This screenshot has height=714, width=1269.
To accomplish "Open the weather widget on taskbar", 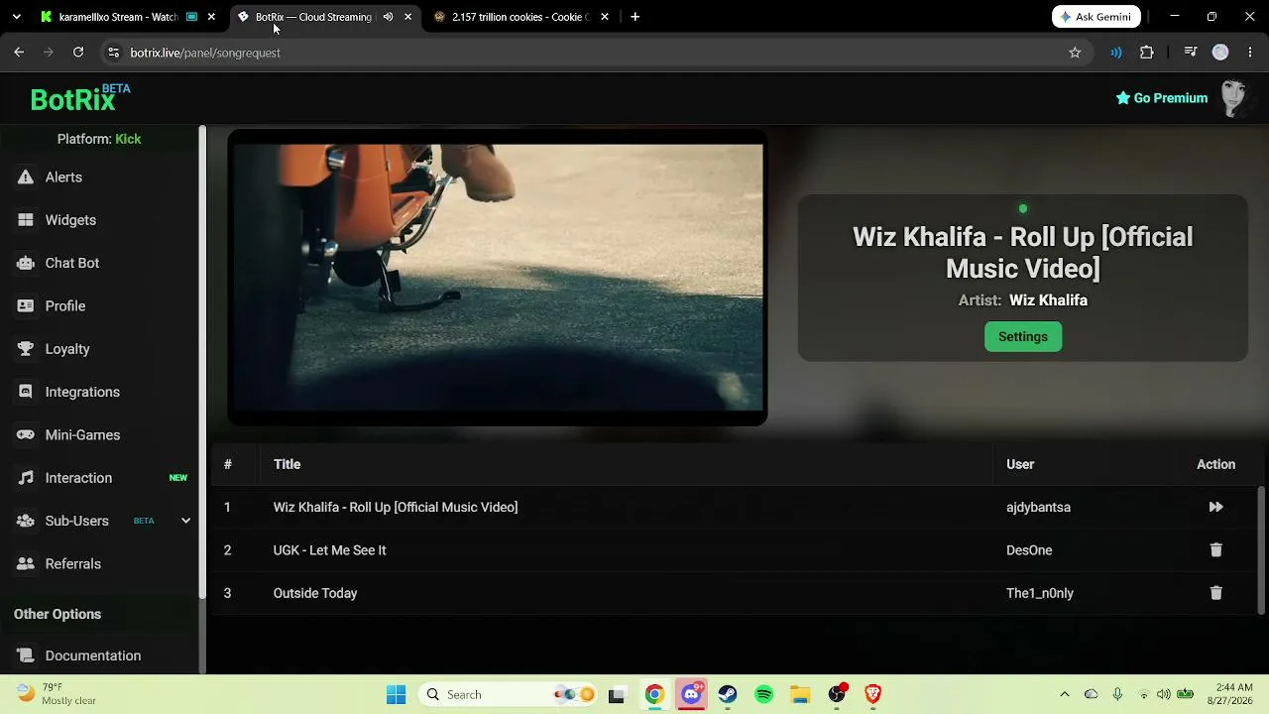I will 58,695.
